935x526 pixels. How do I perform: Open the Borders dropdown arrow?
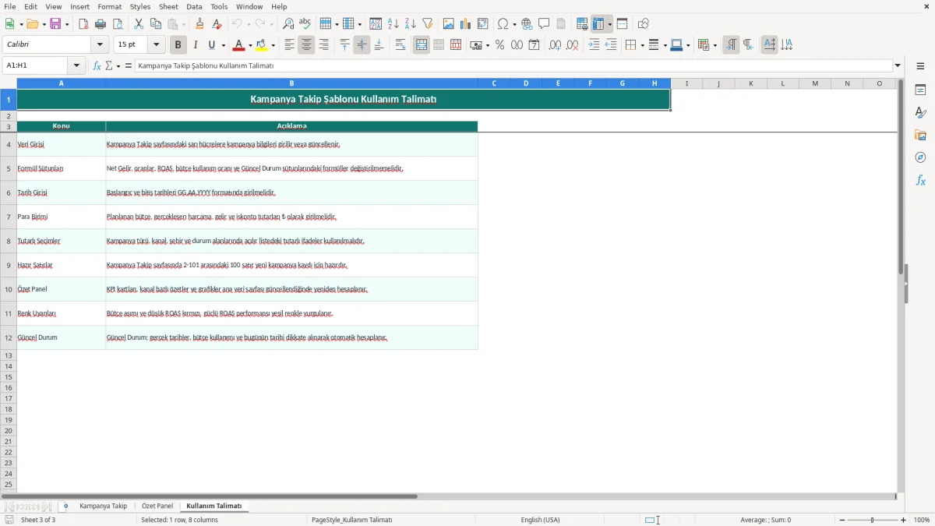click(641, 45)
